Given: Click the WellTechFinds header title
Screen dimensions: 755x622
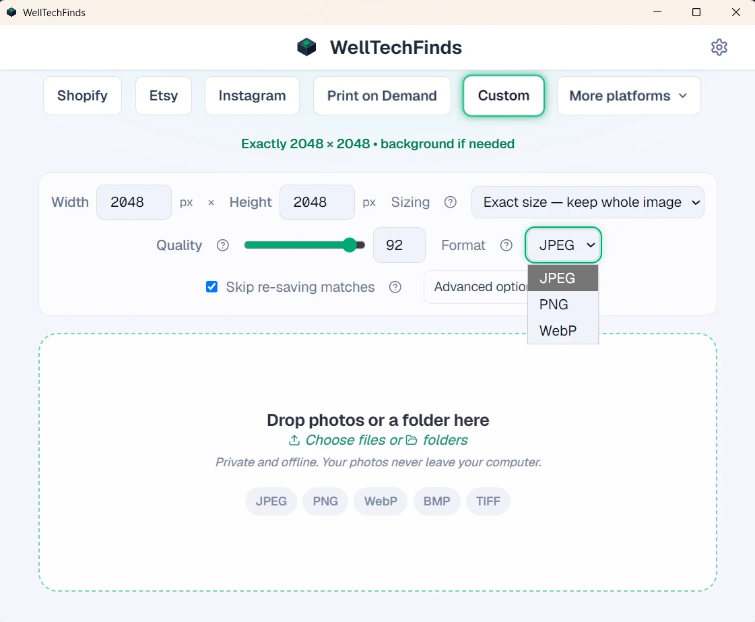Looking at the screenshot, I should pos(396,47).
